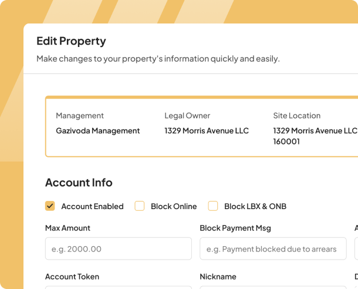Screen dimensions: 358x289
Task: Click the "Nickname" field label
Action: pyautogui.click(x=218, y=277)
